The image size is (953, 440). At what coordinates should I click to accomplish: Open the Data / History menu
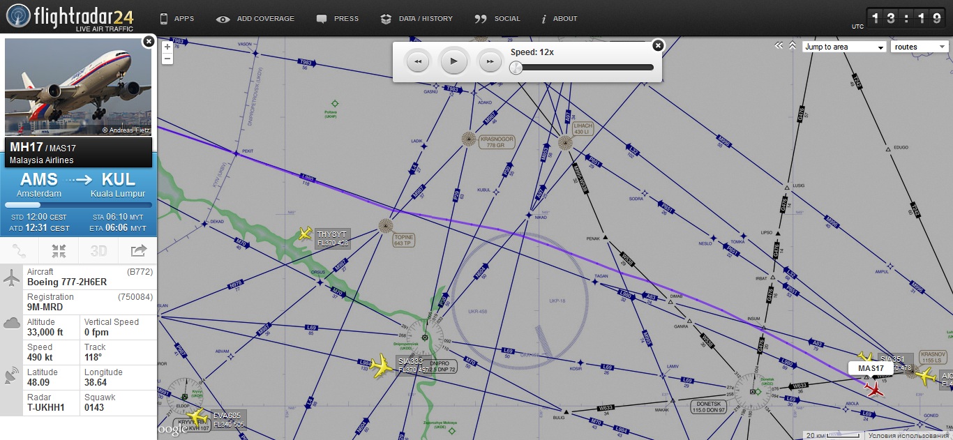click(417, 19)
